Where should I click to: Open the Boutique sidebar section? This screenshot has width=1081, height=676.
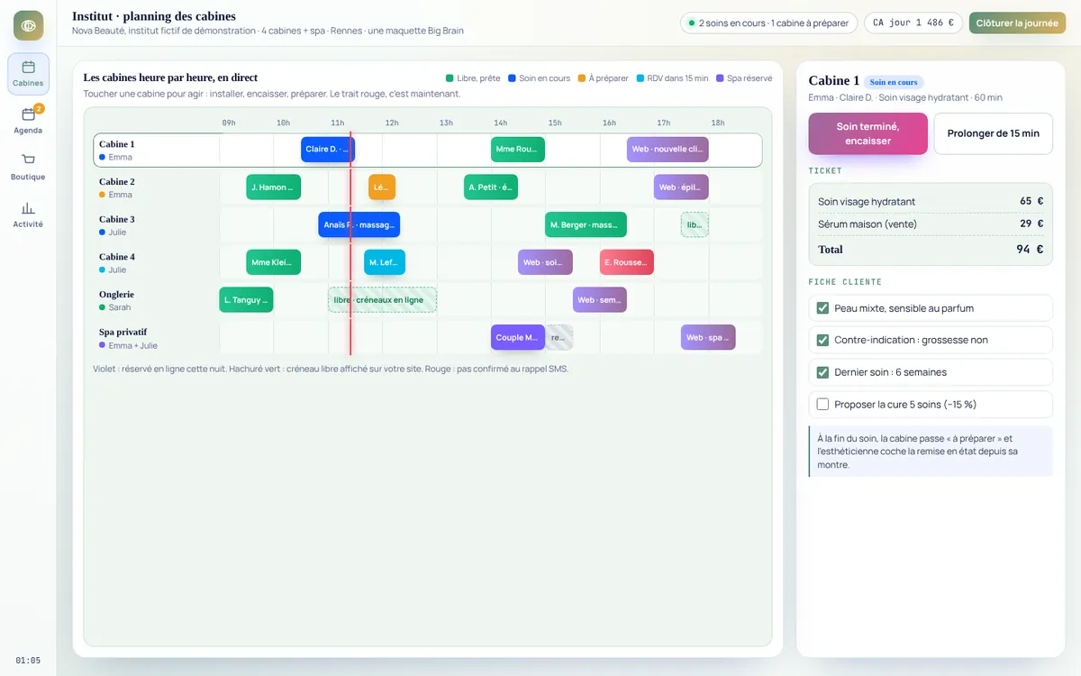tap(28, 167)
